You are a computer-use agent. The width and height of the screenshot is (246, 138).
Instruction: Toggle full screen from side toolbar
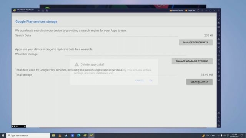219,15
